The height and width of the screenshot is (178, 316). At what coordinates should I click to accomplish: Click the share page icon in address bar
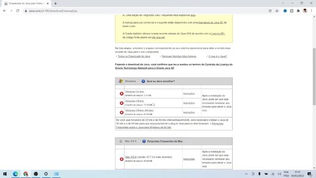[270, 11]
